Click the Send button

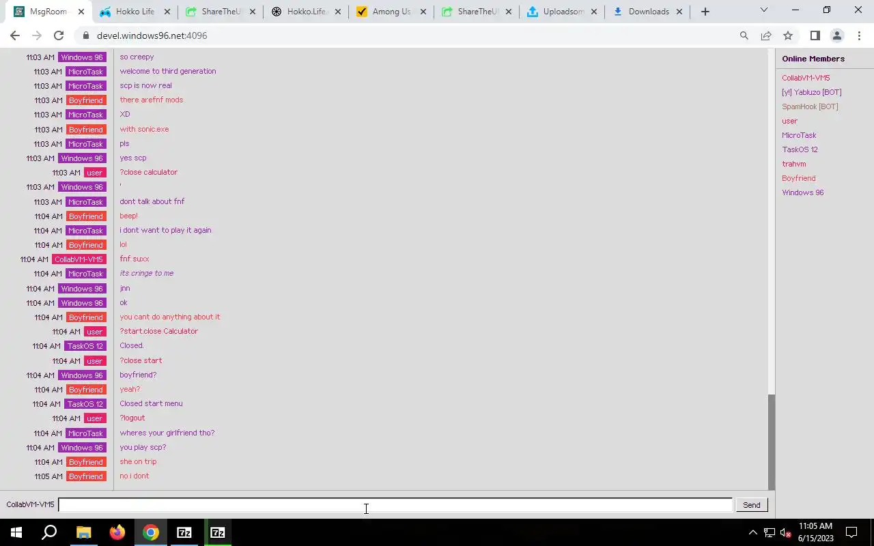coord(752,505)
